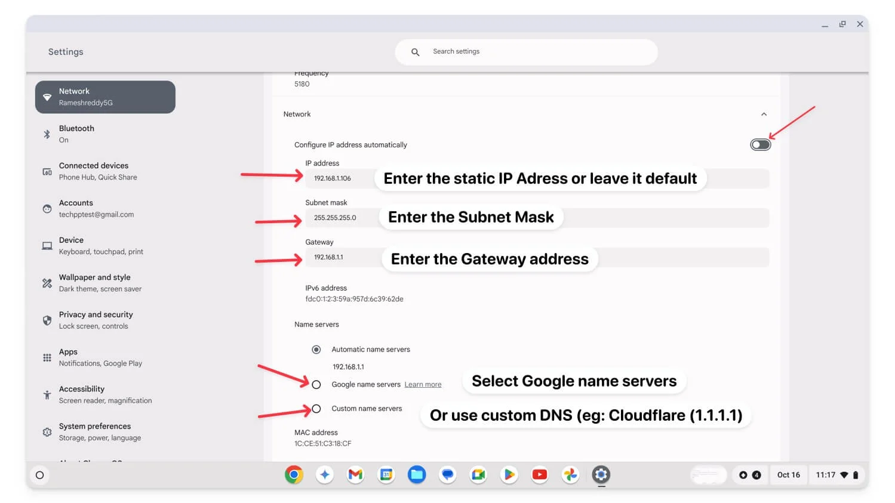Click the Search settings field

[526, 52]
